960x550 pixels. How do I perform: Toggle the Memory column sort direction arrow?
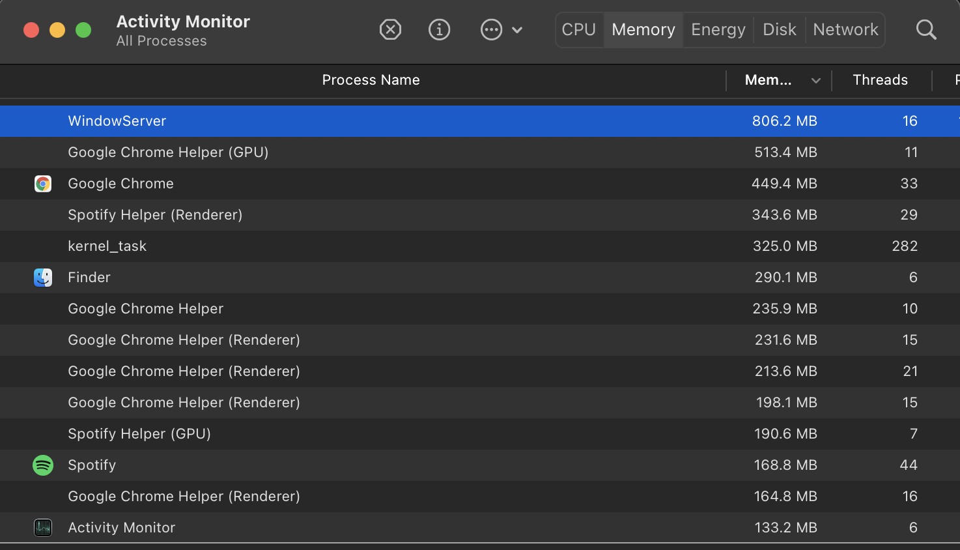(815, 81)
